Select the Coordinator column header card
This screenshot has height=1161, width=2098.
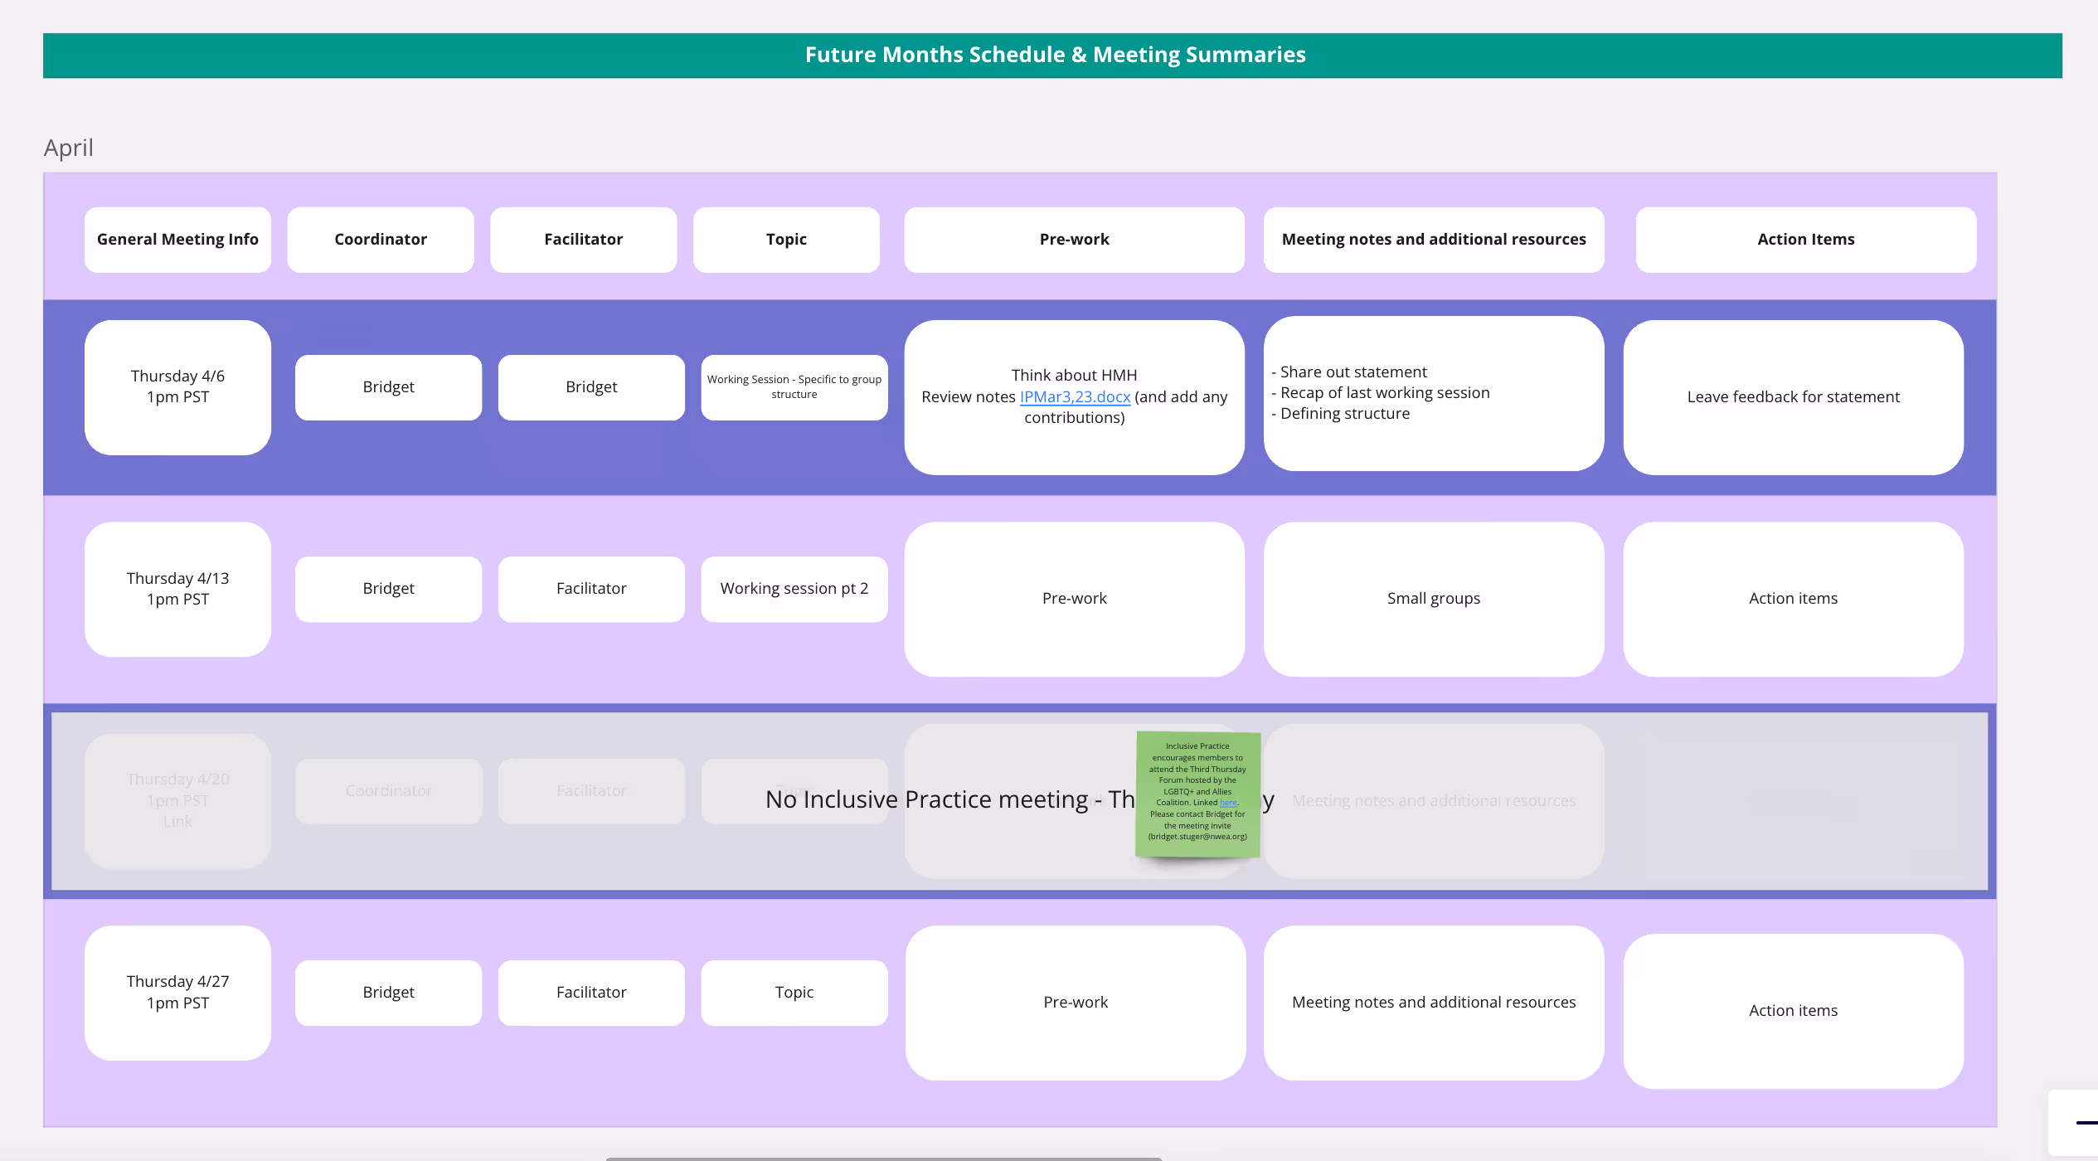pos(381,240)
